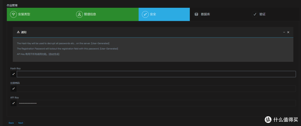Screen dimensions: 301x126
Task: Click the Hash Key field label
Action: click(x=15, y=69)
